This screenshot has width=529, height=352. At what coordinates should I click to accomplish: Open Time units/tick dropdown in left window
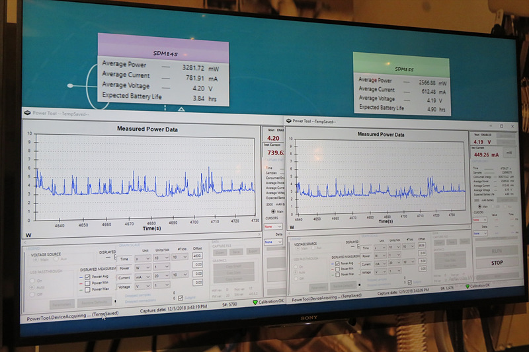pyautogui.click(x=161, y=258)
